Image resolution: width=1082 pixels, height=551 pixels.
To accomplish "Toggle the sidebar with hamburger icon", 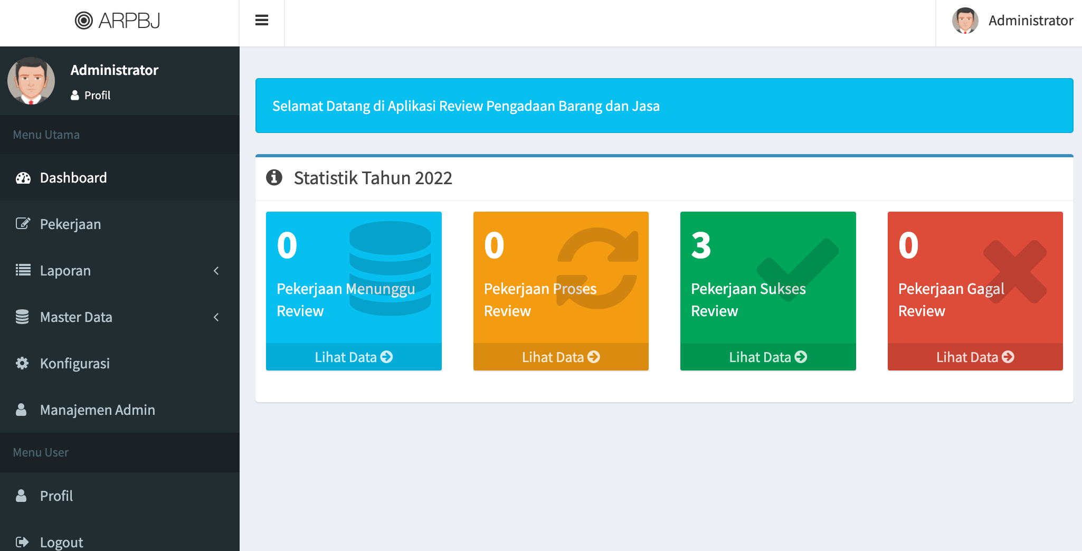I will (262, 21).
